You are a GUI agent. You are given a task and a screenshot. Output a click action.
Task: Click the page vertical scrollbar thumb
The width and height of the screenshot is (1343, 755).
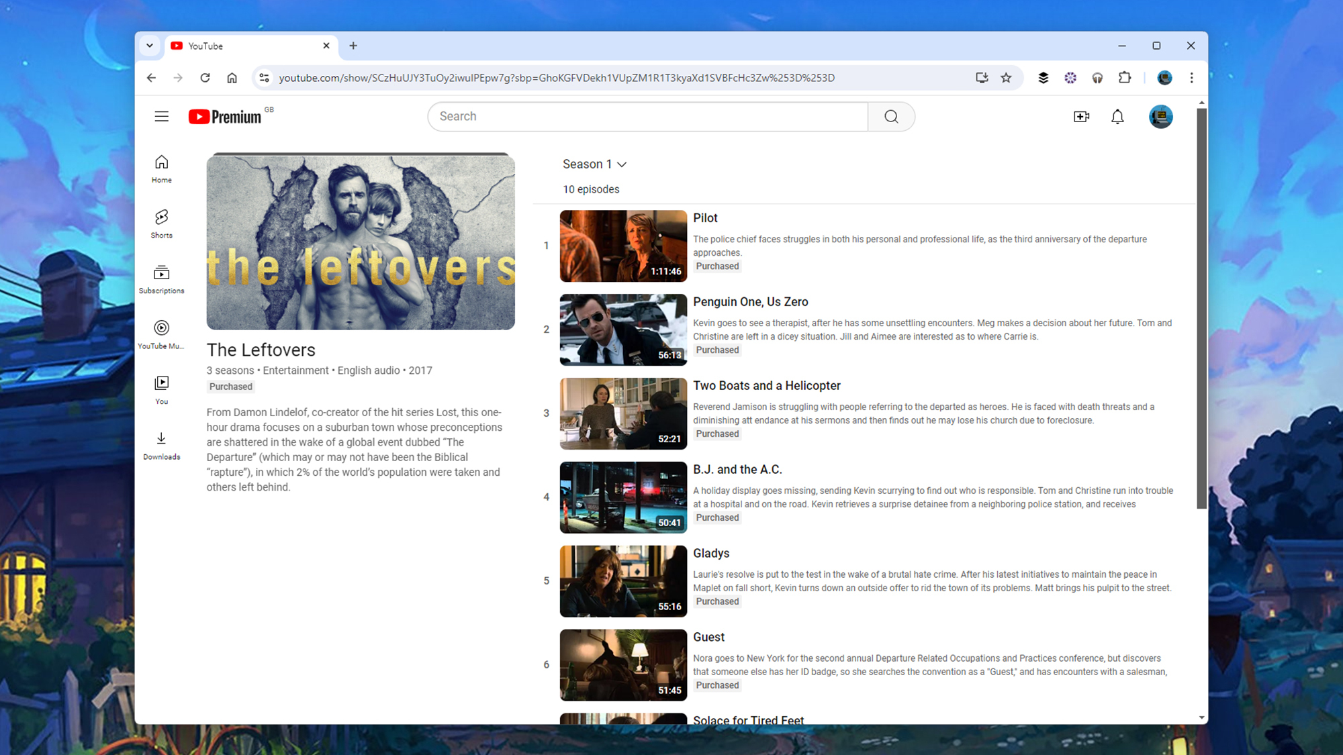click(1201, 309)
